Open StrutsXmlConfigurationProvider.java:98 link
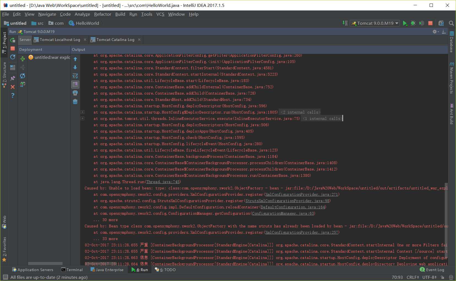456x281 pixels. [287, 201]
